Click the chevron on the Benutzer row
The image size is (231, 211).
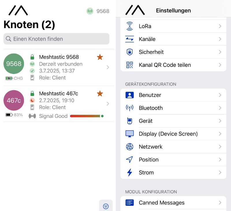[220, 95]
